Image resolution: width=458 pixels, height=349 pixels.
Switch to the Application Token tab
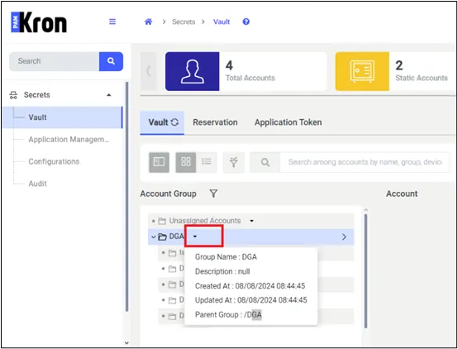click(288, 122)
